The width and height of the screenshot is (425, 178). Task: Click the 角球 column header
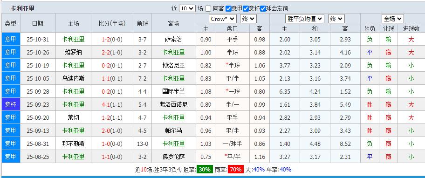[x=142, y=23]
